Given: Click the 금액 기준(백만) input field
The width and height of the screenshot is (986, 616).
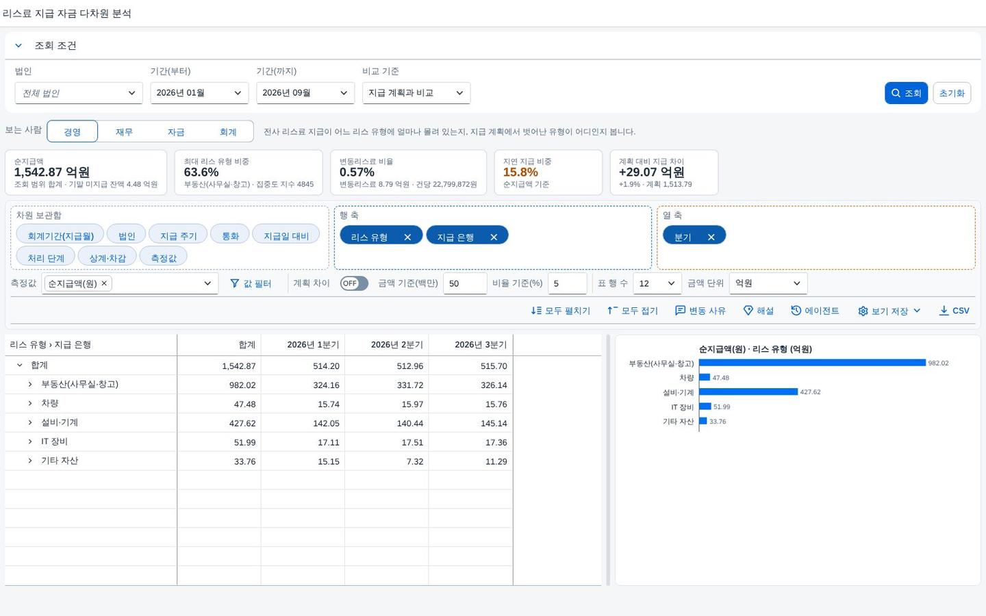Looking at the screenshot, I should 465,283.
